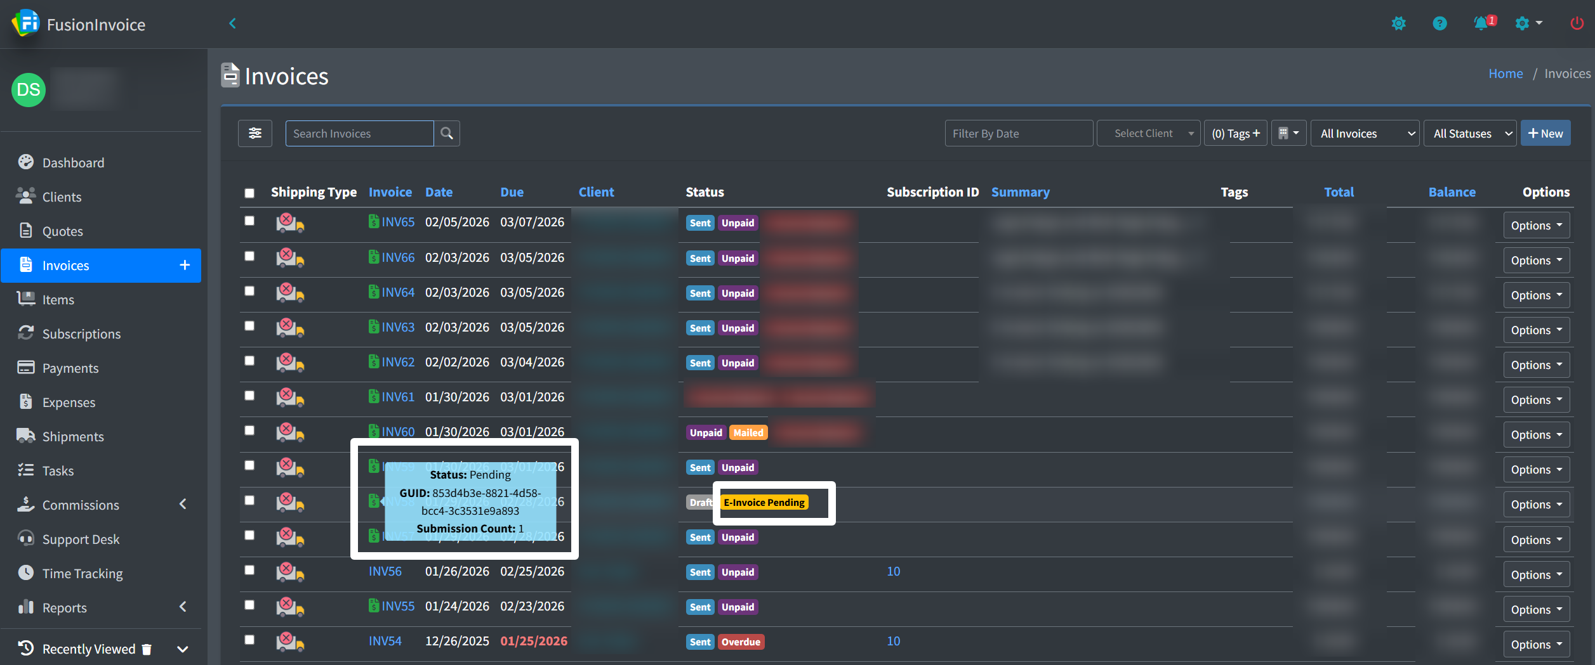
Task: Click the plus icon beside Invoices in sidebar
Action: (185, 265)
